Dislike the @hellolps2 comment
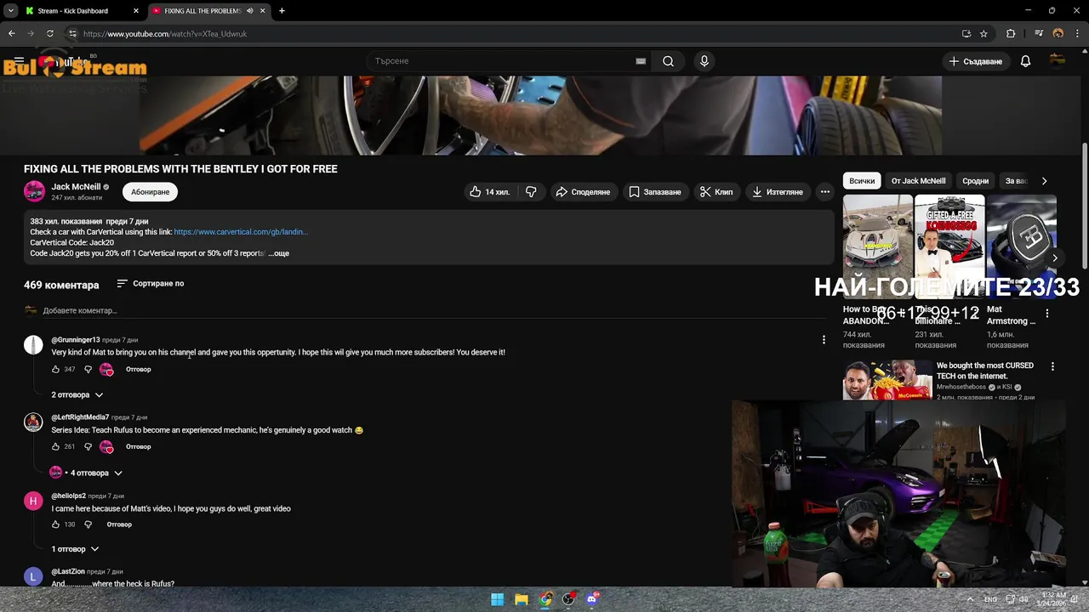The height and width of the screenshot is (612, 1089). click(88, 524)
